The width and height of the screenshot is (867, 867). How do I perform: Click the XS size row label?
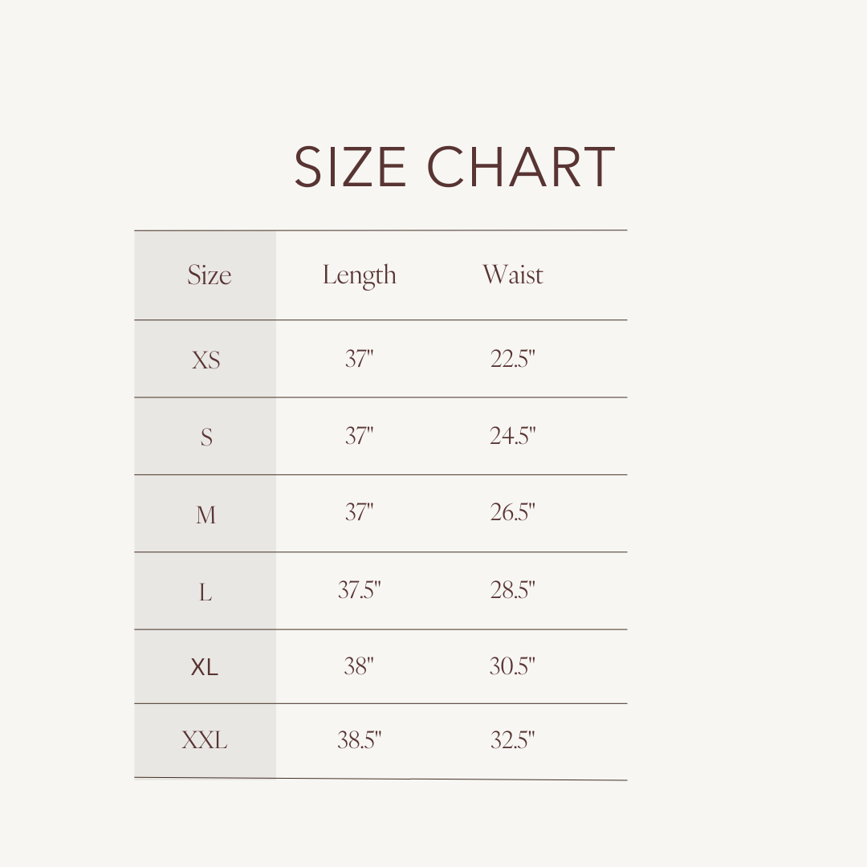click(x=206, y=360)
